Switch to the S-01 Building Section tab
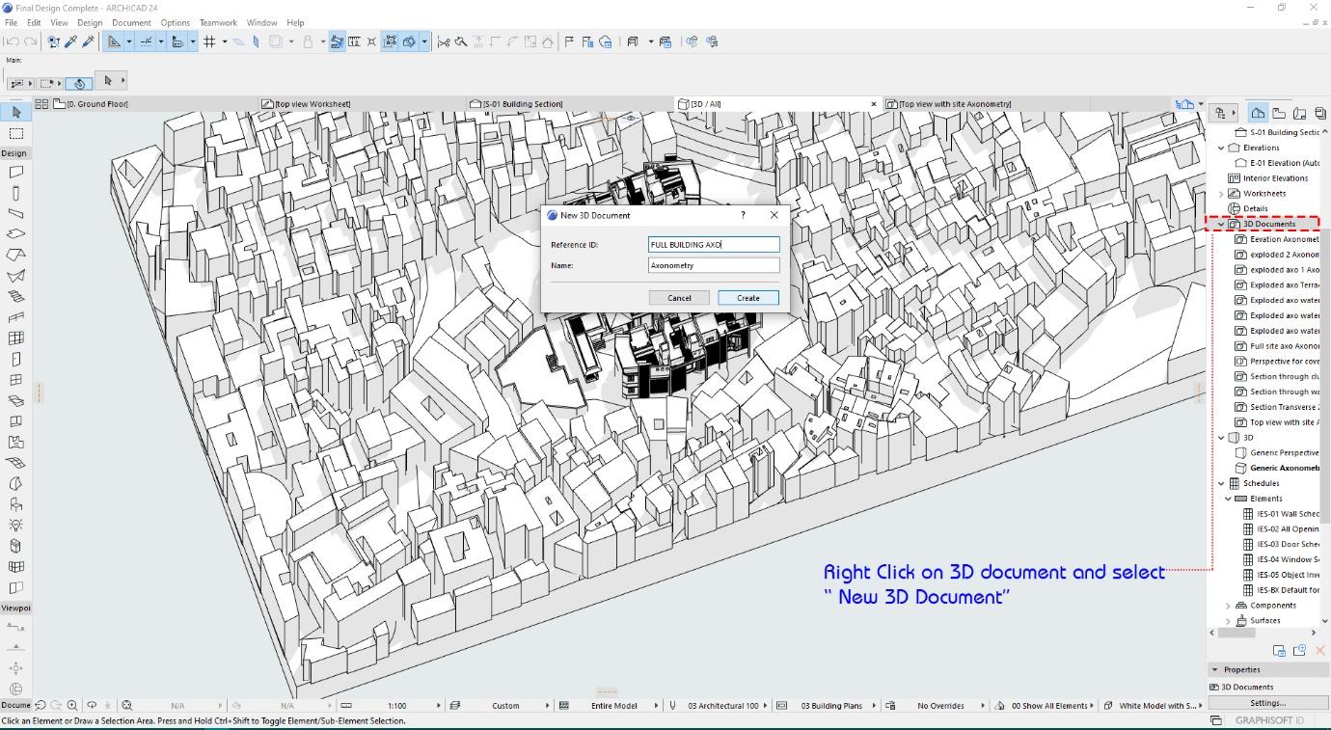This screenshot has width=1331, height=730. coord(521,104)
